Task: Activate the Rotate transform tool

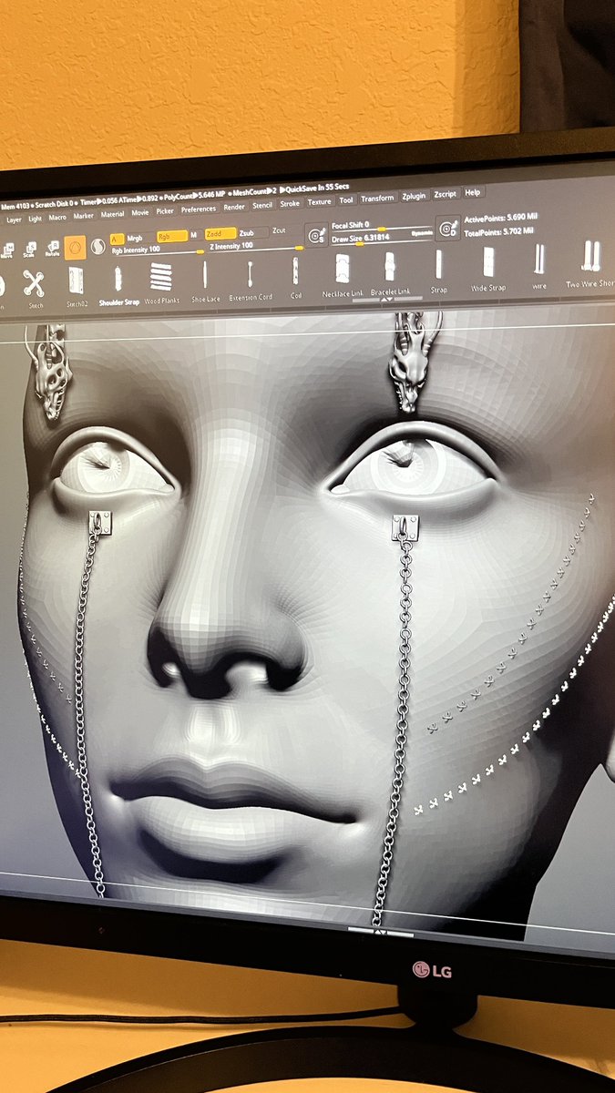Action: click(x=52, y=248)
